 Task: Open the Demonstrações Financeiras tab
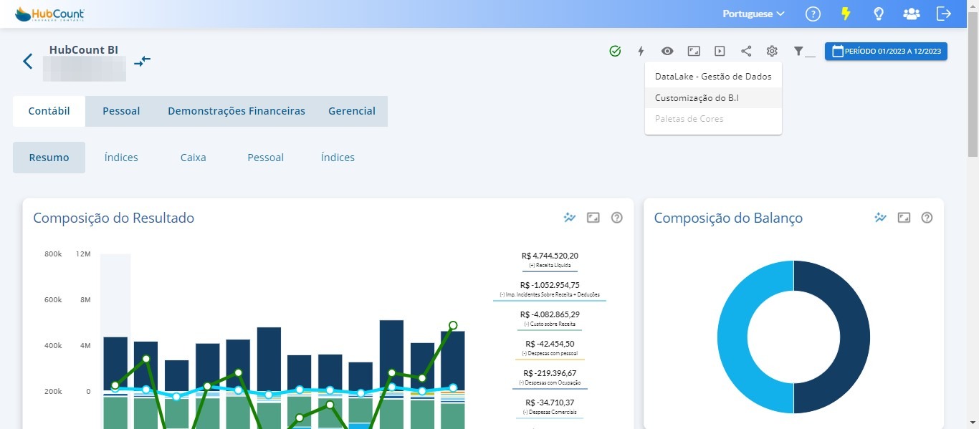pyautogui.click(x=237, y=111)
